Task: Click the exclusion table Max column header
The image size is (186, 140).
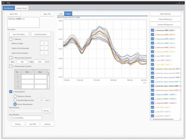Action: pos(41,72)
